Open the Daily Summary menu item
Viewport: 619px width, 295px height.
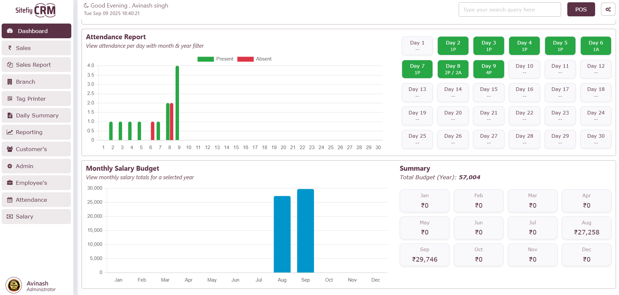[36, 115]
